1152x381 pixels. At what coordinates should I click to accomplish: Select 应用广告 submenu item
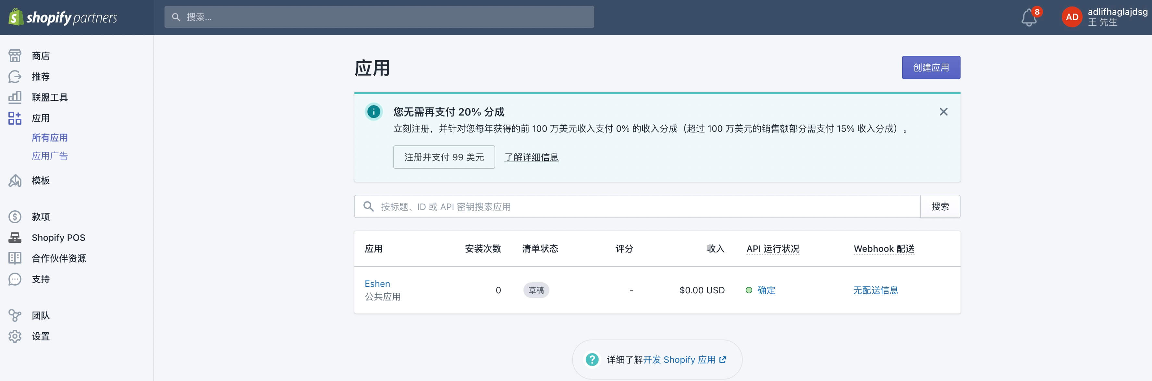[x=50, y=156]
